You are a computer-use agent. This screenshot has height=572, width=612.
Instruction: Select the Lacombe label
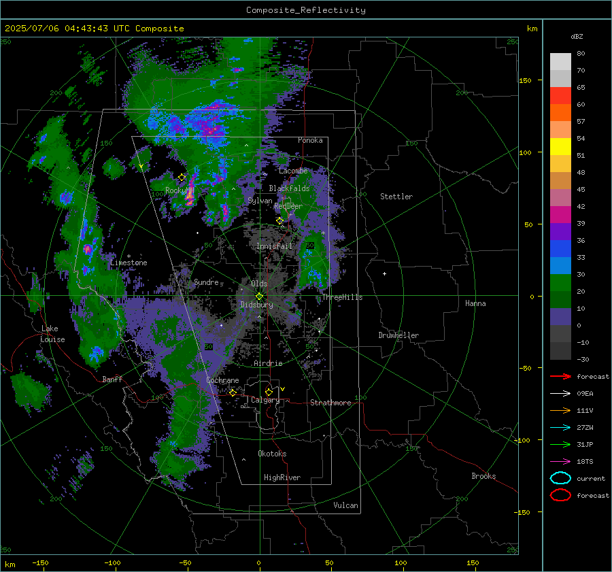tap(293, 171)
